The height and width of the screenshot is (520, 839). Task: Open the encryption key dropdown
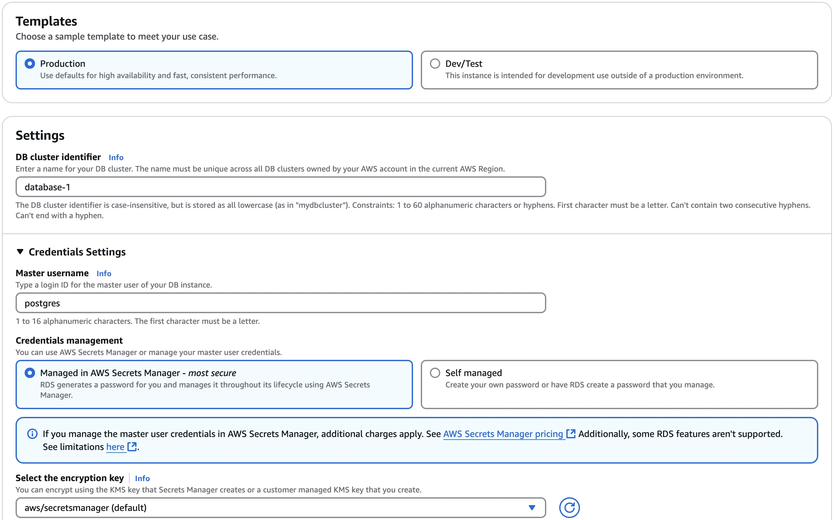pyautogui.click(x=275, y=508)
